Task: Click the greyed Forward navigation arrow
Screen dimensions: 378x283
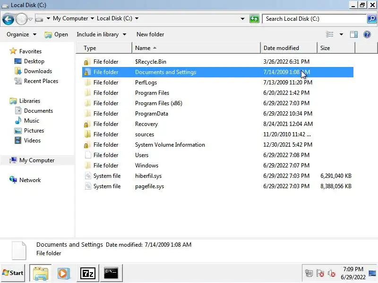Action: tap(21, 19)
